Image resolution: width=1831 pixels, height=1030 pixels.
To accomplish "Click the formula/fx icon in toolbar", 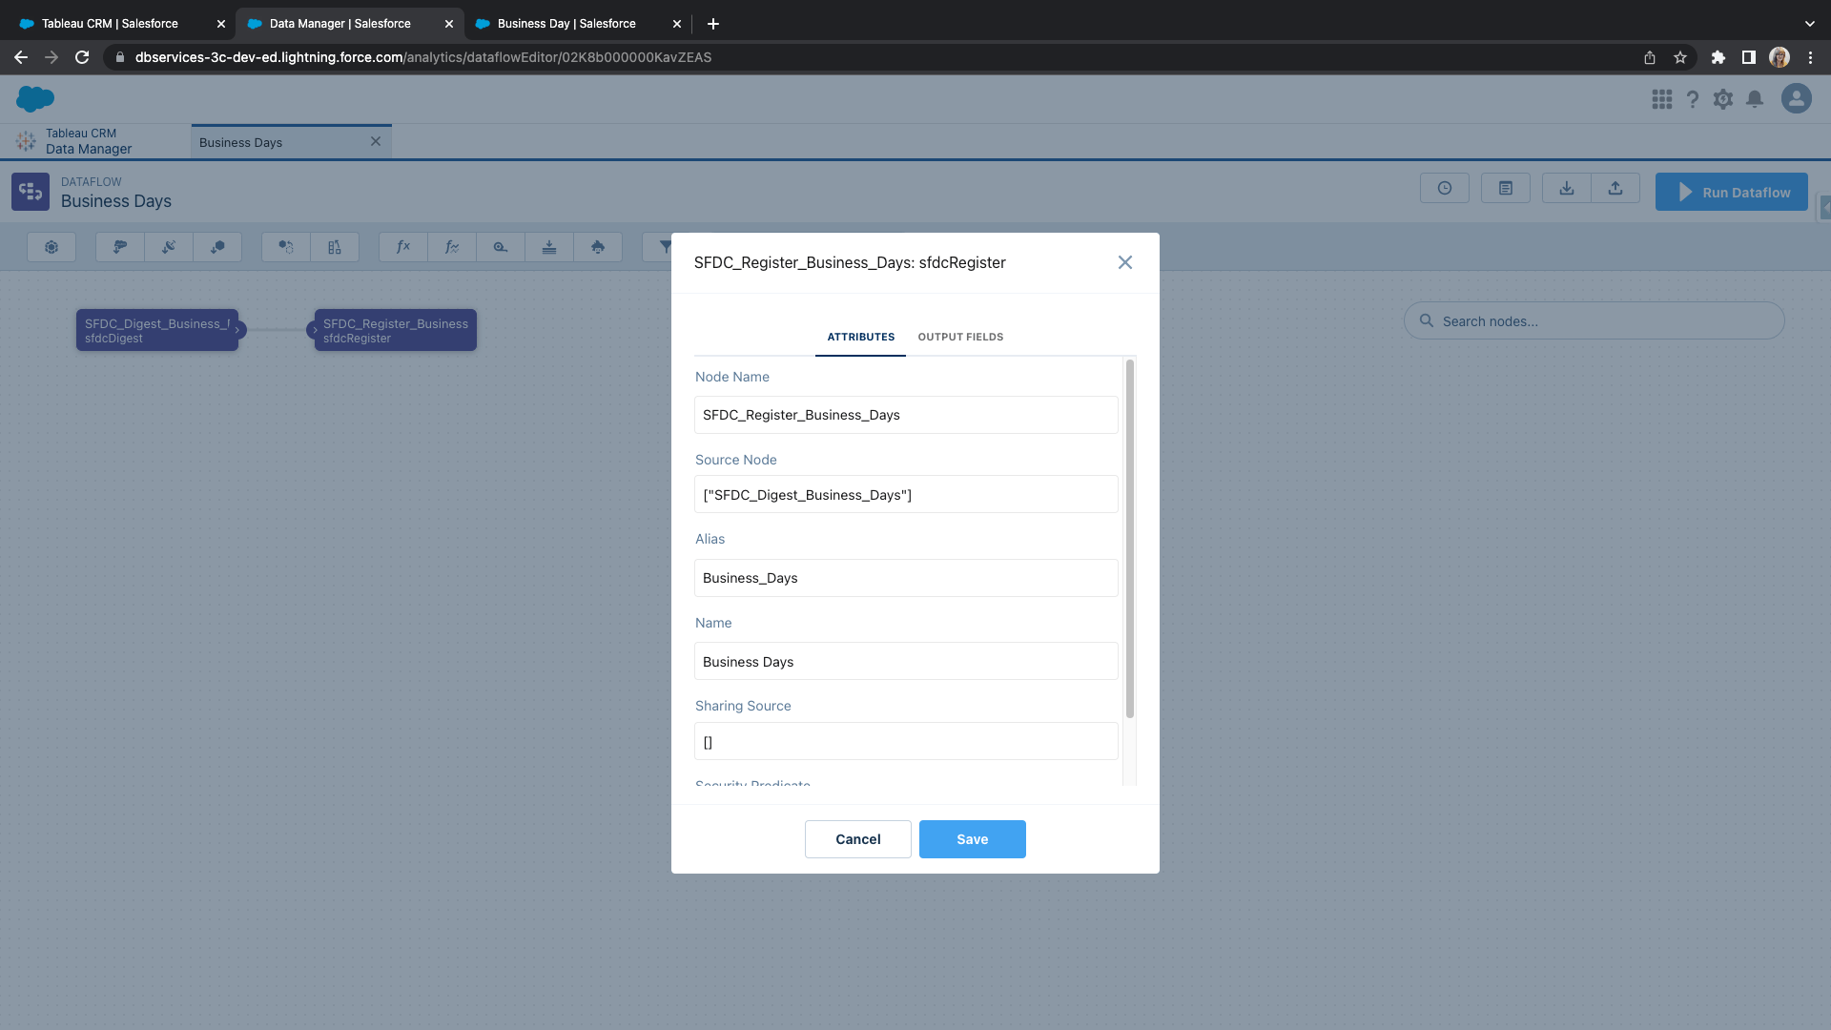I will coord(402,246).
